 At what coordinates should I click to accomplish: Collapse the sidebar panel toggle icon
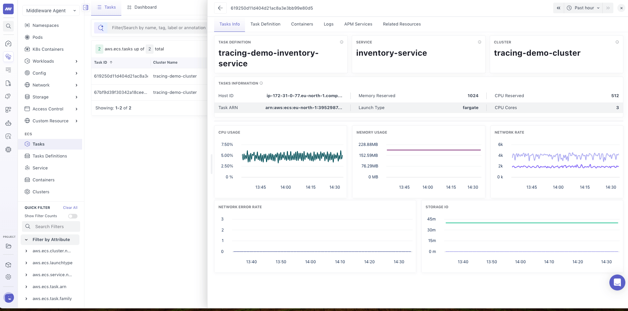(x=86, y=7)
